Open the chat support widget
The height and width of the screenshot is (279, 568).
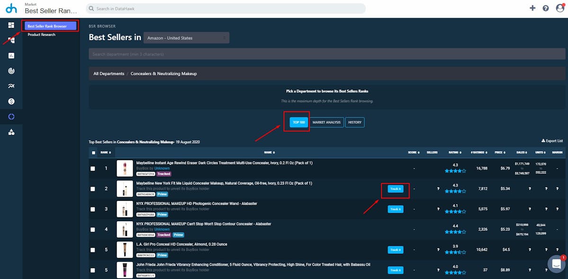point(557,264)
